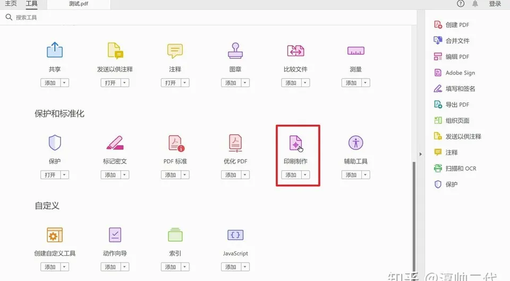
Task: Open the PDF 标准 icon
Action: click(x=176, y=143)
